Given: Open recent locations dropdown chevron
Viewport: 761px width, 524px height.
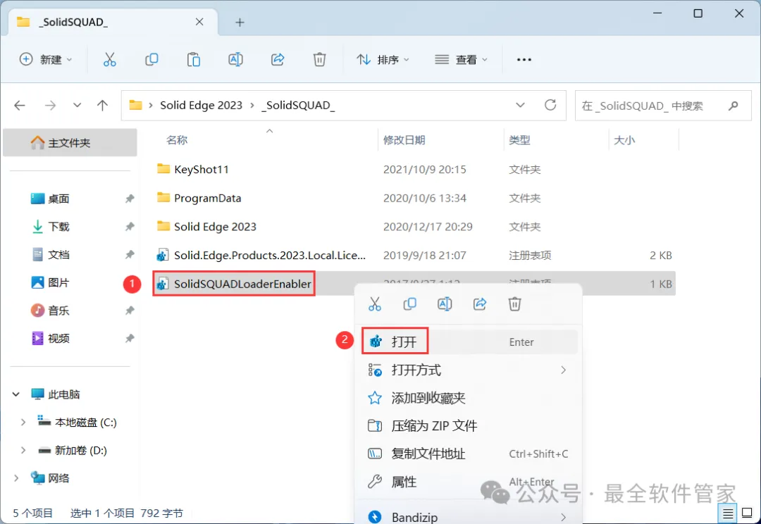Looking at the screenshot, I should (78, 105).
